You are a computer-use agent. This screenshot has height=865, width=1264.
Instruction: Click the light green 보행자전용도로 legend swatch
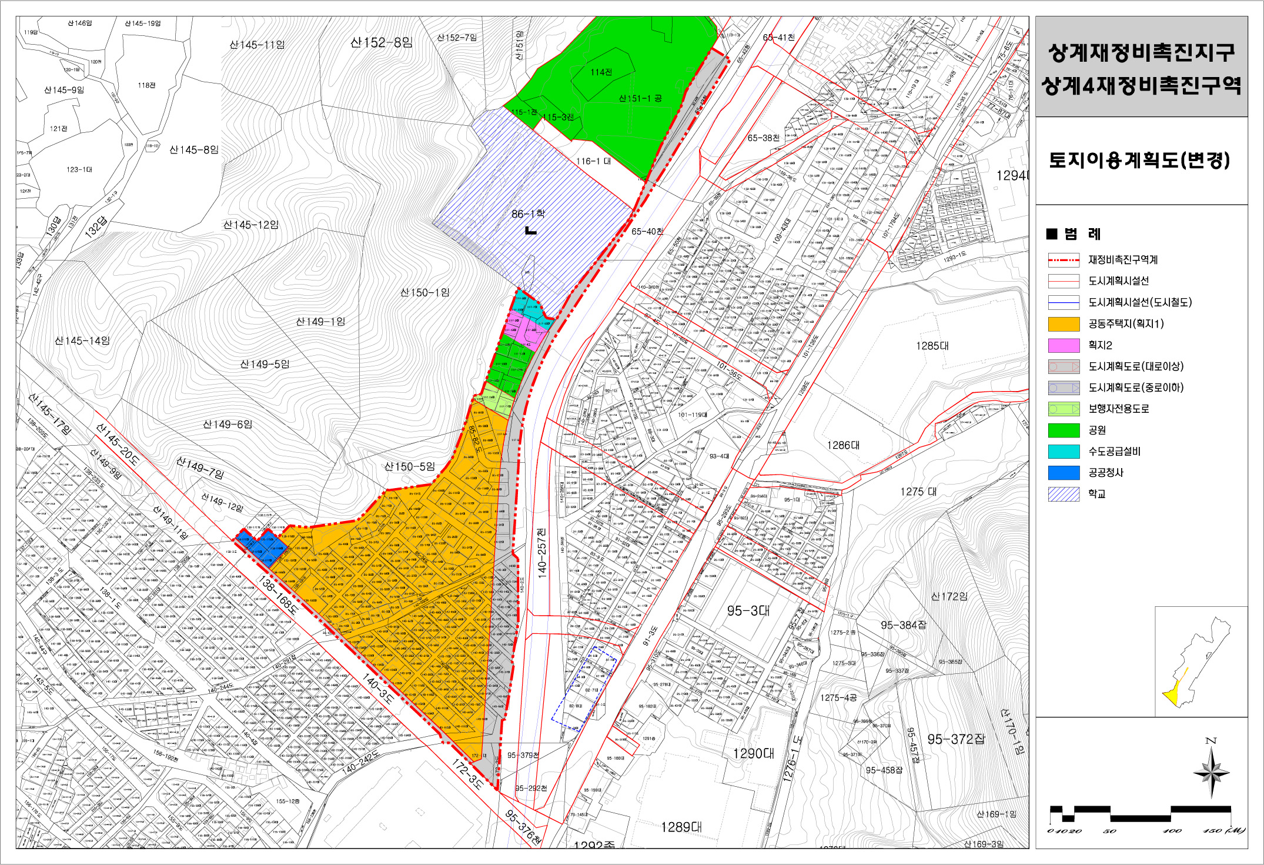(1064, 409)
